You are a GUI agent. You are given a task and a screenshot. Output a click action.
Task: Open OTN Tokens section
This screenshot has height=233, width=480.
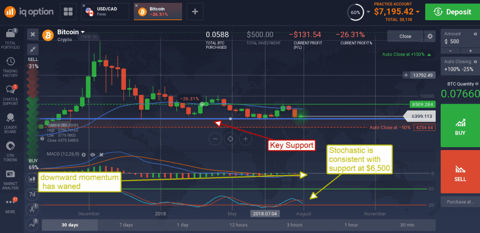pyautogui.click(x=10, y=152)
